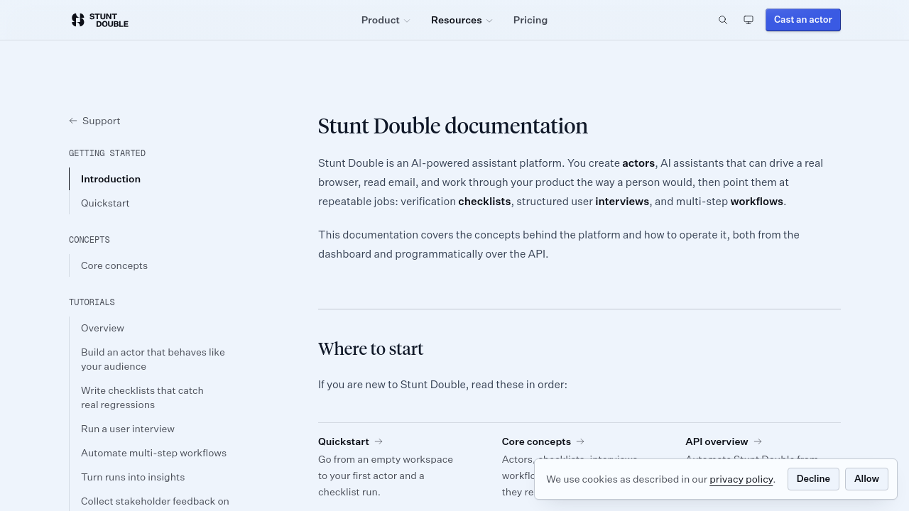Open Core concepts in the sidebar
Screen dimensions: 909x511
click(114, 265)
